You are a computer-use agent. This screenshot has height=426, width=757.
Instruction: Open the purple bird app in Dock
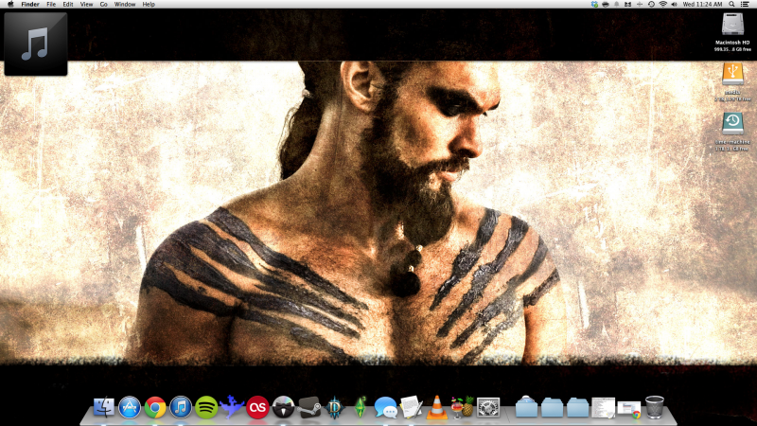tap(231, 406)
